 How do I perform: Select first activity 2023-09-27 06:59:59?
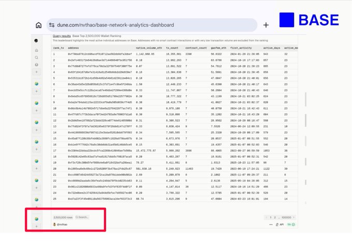click(x=245, y=151)
